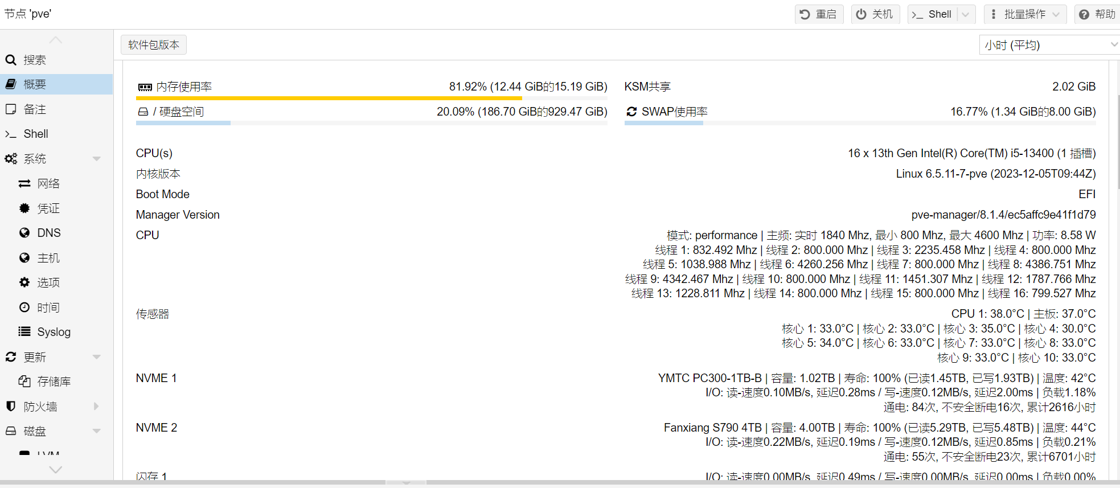
Task: Collapse the 磁盘 disks section
Action: click(x=96, y=431)
